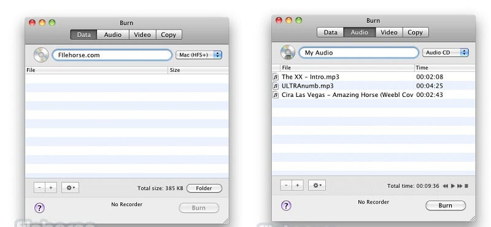The image size is (491, 227).
Task: Click music note icon for The XX - Intro.mp3
Action: (276, 77)
